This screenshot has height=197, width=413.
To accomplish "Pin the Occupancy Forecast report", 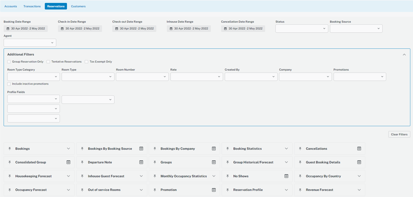I will (x=10, y=190).
